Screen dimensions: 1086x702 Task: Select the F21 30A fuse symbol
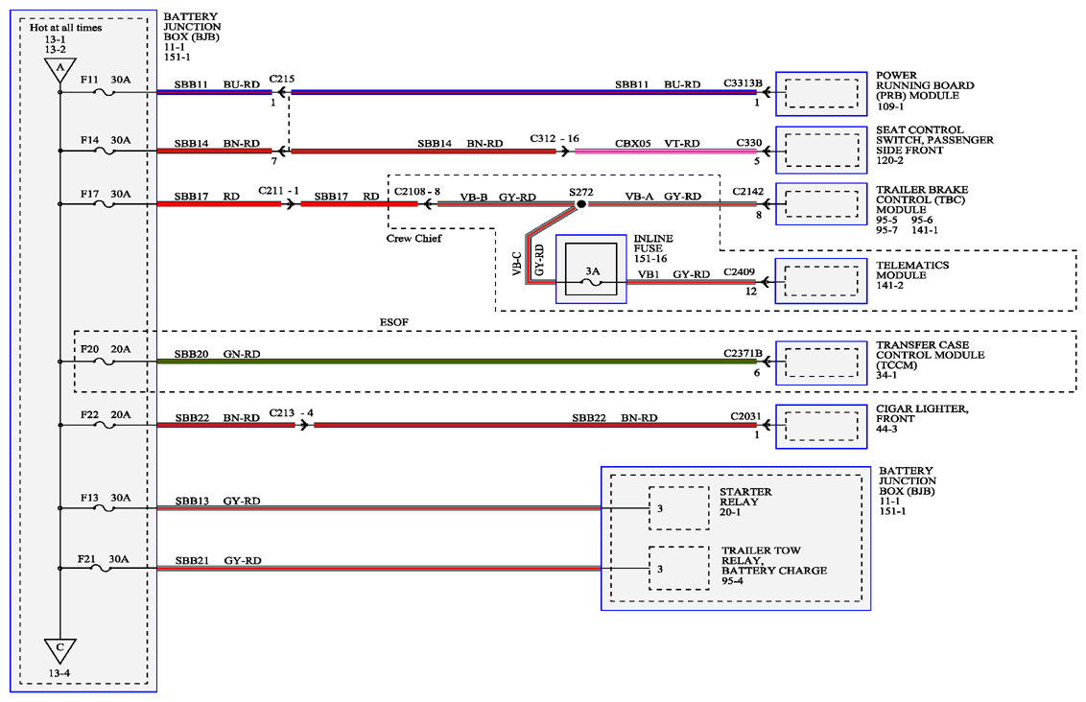[x=102, y=569]
